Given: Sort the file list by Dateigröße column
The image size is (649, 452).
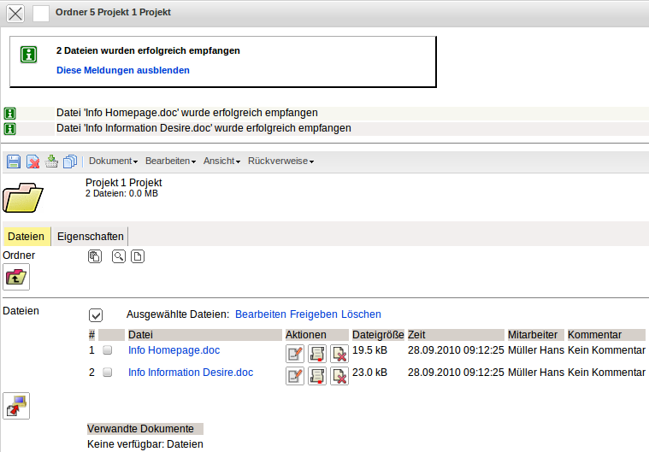Looking at the screenshot, I should tap(378, 335).
